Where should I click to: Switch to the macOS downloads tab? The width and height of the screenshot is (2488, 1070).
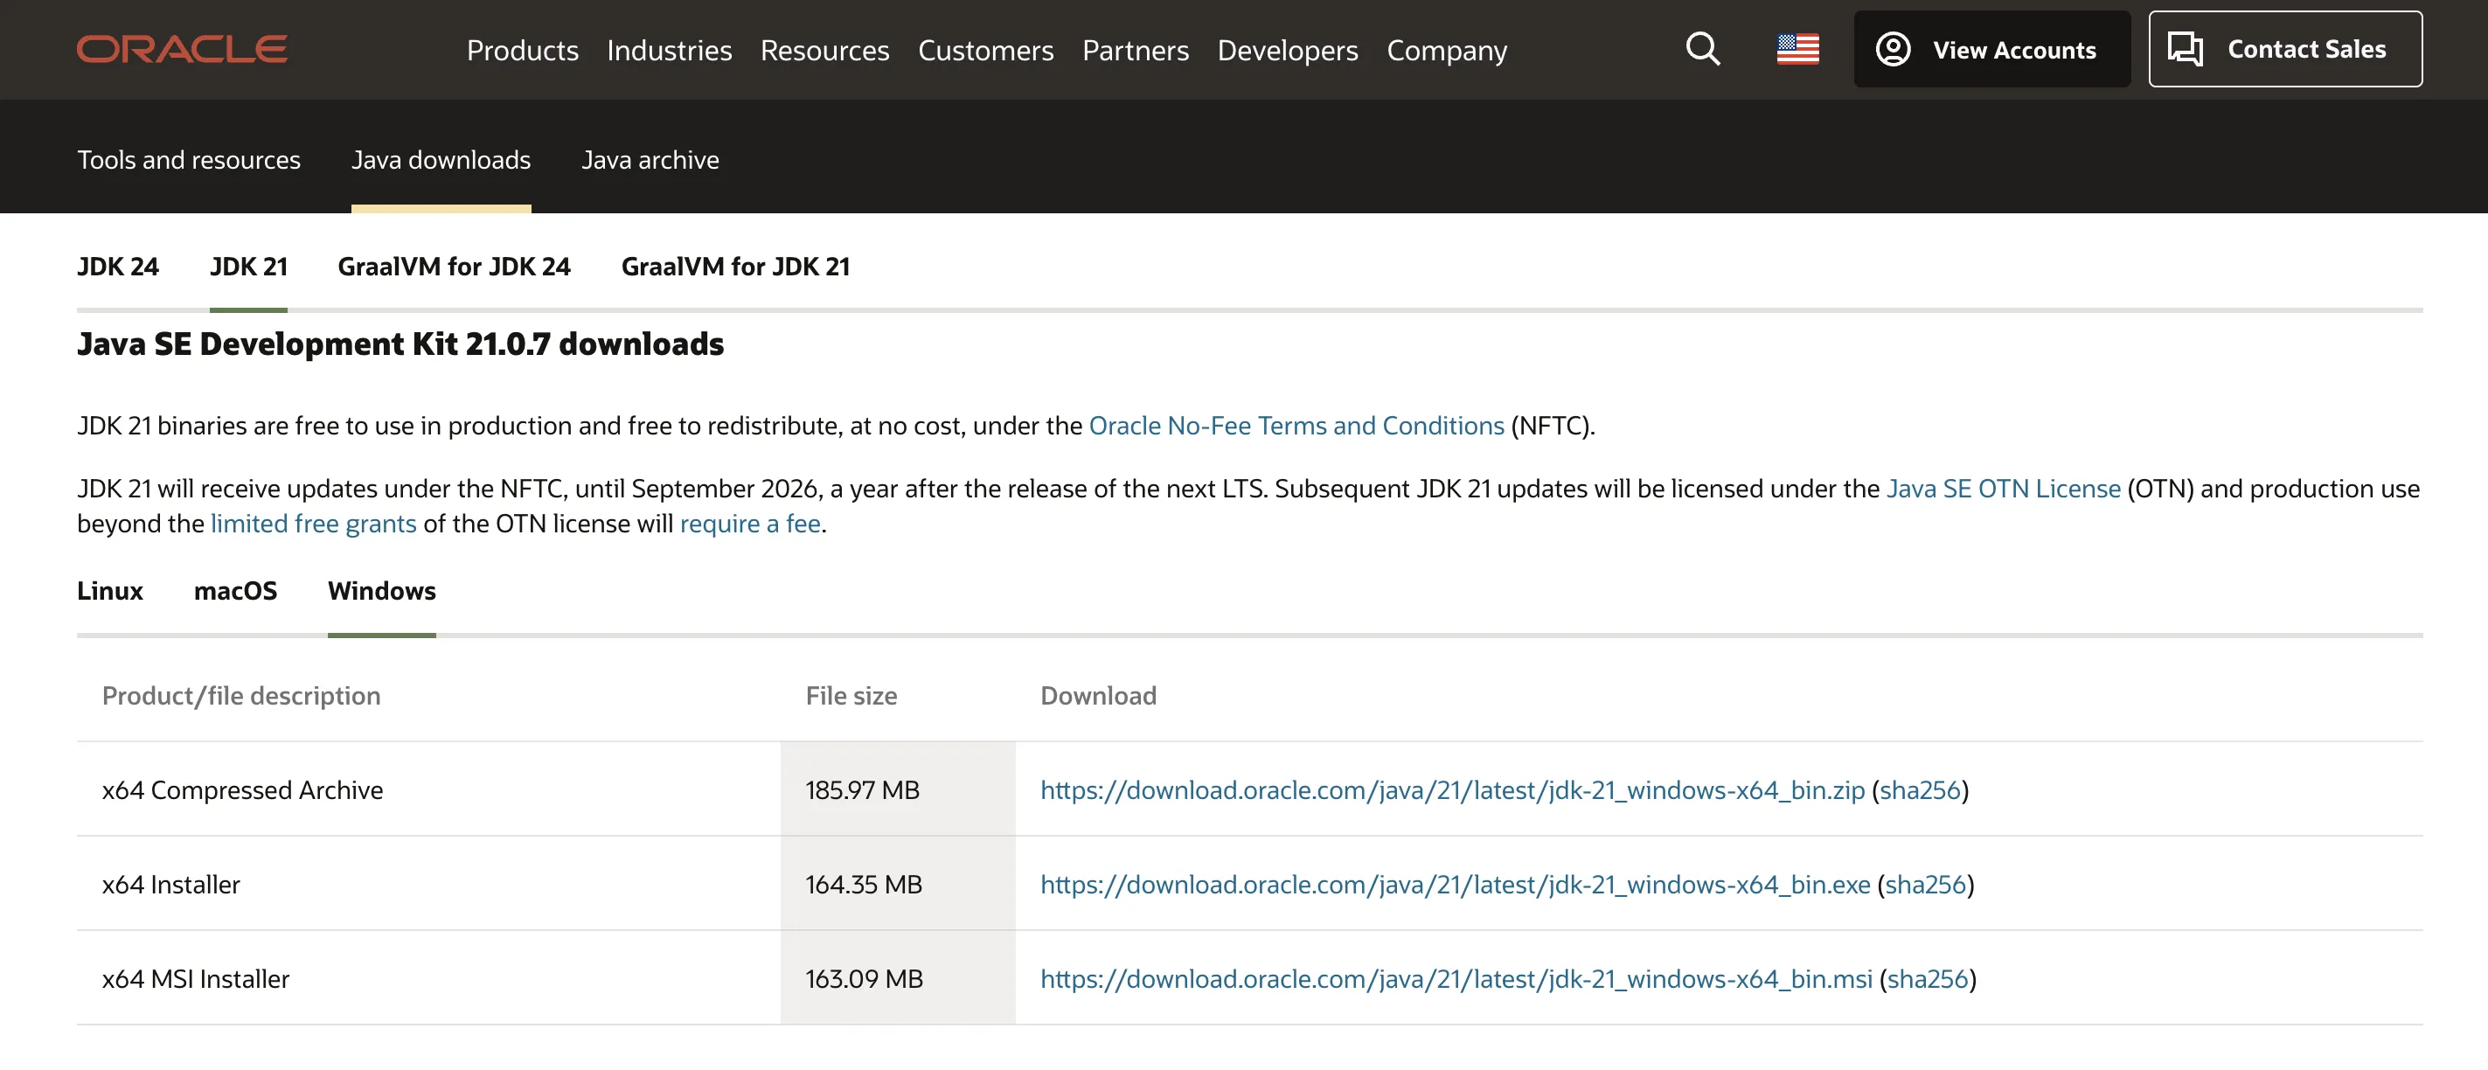(x=236, y=591)
